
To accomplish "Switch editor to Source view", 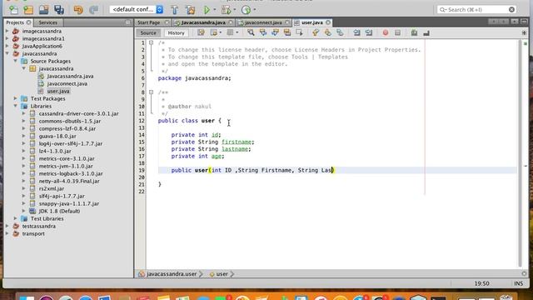I will click(148, 33).
